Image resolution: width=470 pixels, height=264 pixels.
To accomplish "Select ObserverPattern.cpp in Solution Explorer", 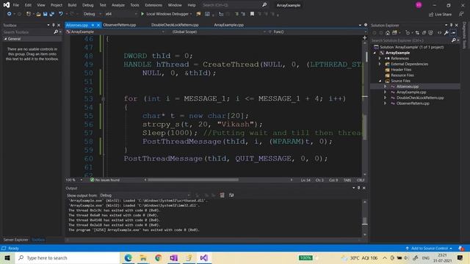I will pos(413,103).
